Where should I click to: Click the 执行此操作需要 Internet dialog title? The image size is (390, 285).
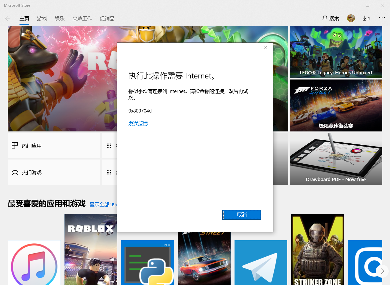pos(172,76)
